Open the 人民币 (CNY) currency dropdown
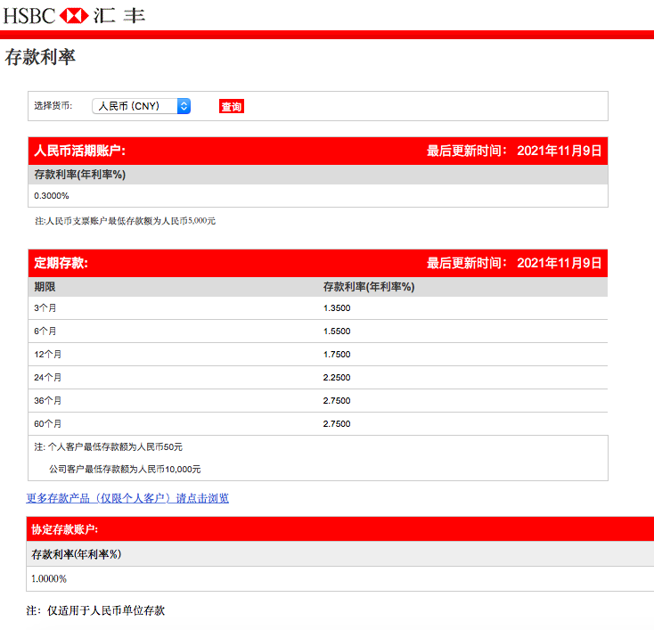Screen dimensions: 654x630 tap(141, 106)
